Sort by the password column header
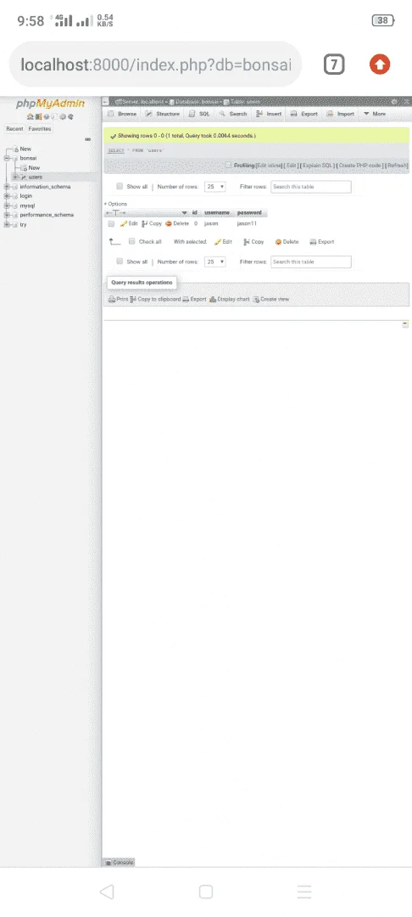Viewport: 412px width, 917px height. [x=249, y=213]
